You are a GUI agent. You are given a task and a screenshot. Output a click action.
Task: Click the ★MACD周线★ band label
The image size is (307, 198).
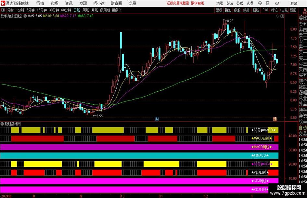[x=262, y=147]
